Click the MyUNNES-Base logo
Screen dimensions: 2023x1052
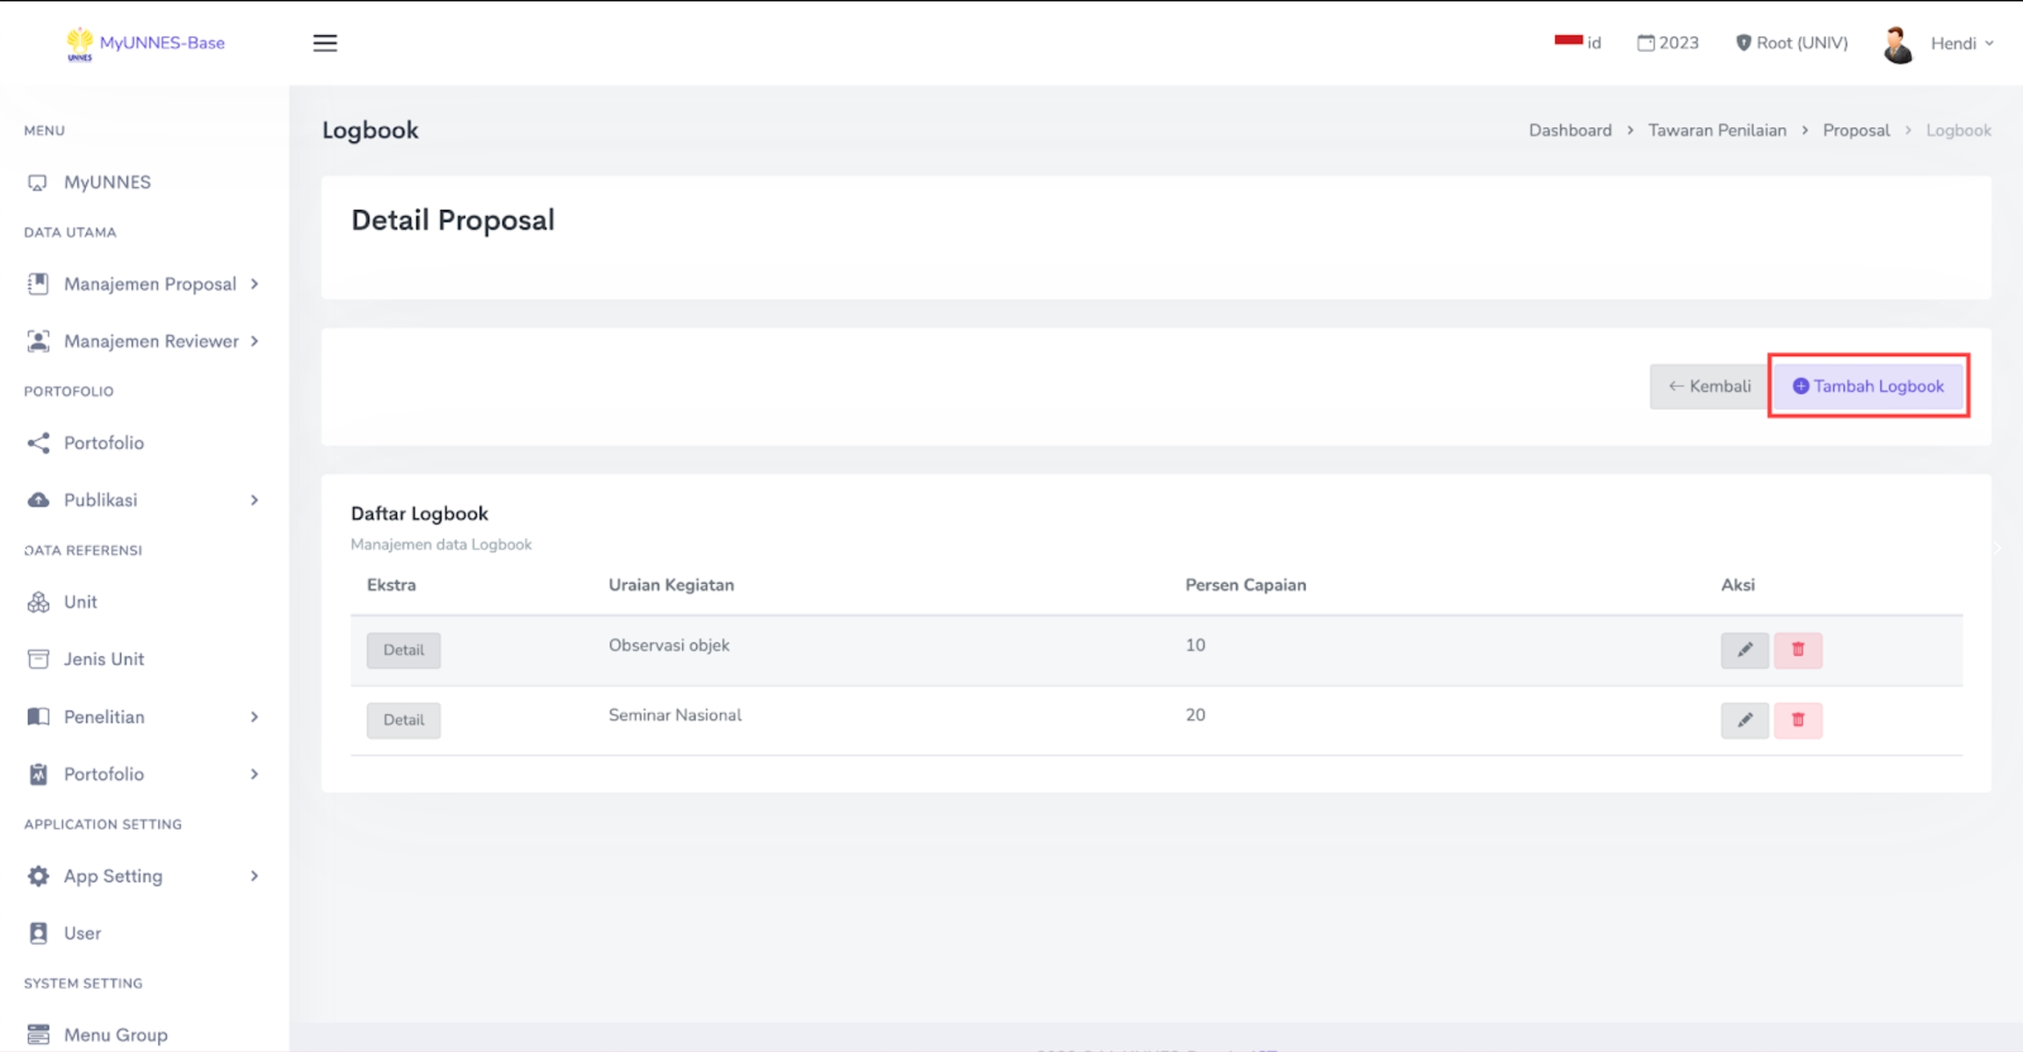tap(146, 43)
